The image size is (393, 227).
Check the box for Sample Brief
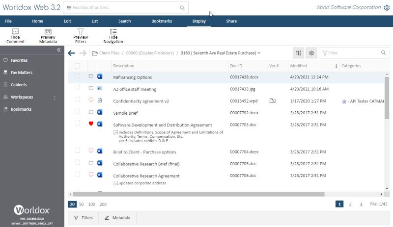pos(78,111)
